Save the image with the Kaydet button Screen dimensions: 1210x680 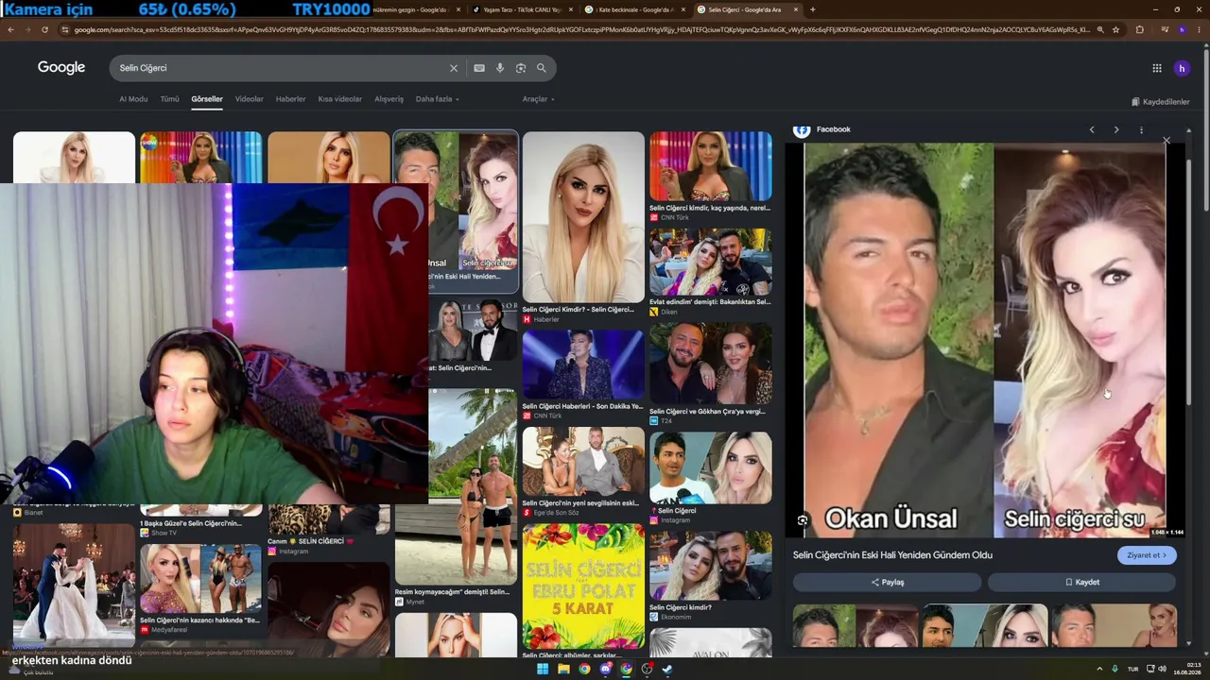tap(1082, 583)
